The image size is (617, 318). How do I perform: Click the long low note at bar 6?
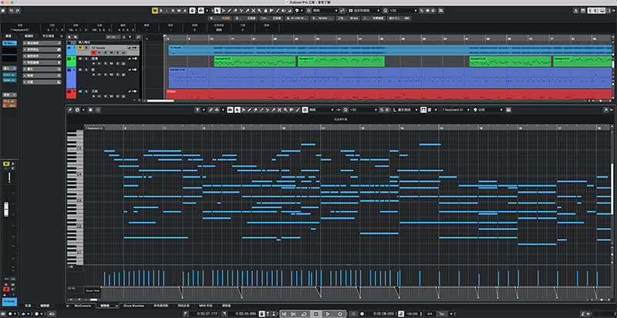pyautogui.click(x=156, y=237)
